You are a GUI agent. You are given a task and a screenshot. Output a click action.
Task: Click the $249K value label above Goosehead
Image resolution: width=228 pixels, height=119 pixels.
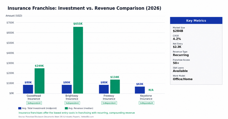(39, 66)
